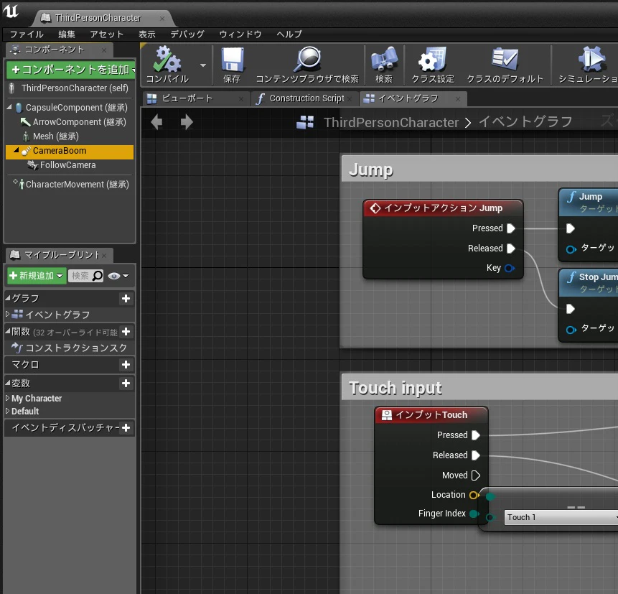
Task: Add a new event dispatcher with plus
Action: tap(126, 427)
